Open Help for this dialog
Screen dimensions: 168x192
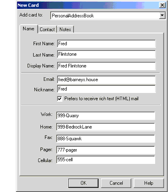point(149,183)
